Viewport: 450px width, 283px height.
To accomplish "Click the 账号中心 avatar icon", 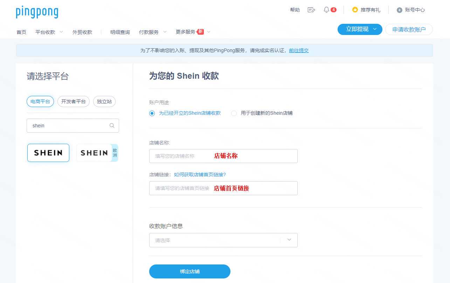I will (400, 10).
